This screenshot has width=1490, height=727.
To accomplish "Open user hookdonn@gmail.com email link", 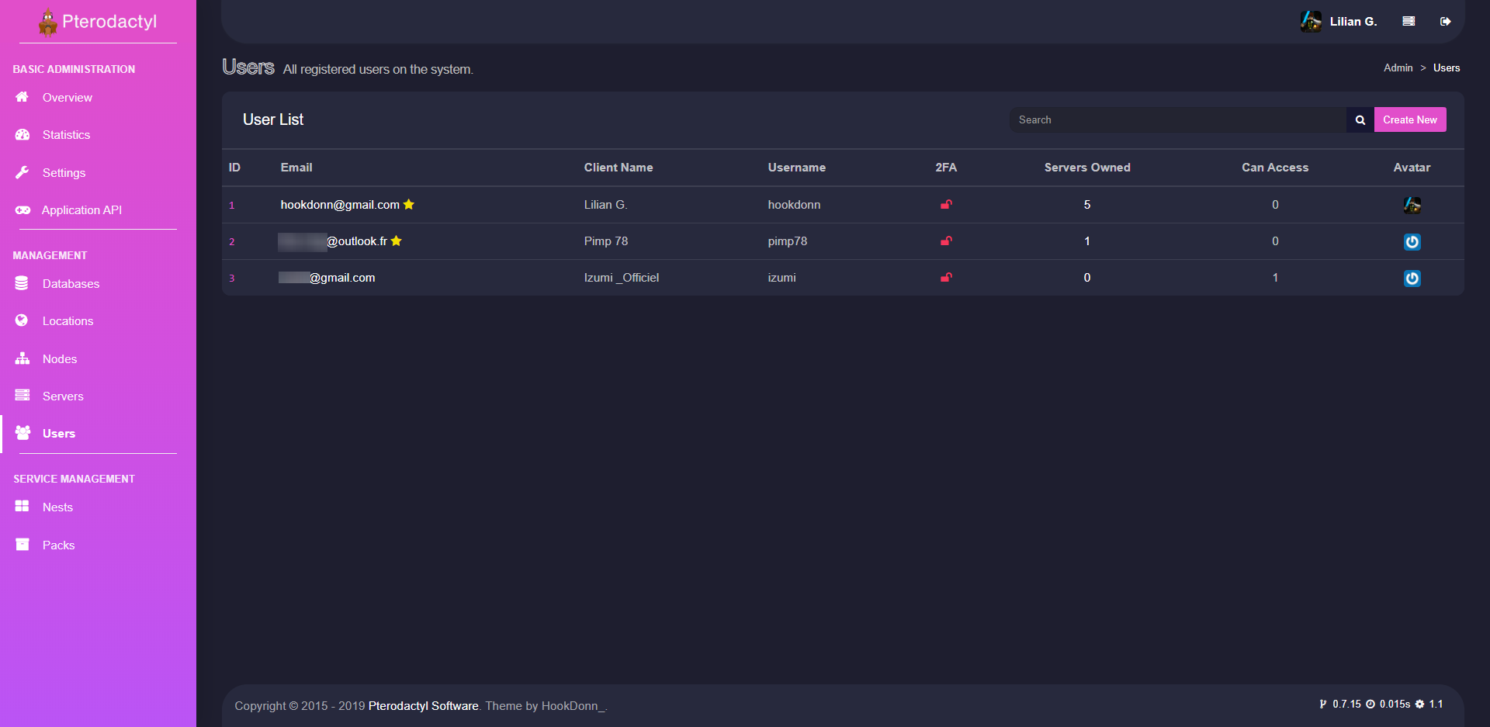I will coord(340,205).
